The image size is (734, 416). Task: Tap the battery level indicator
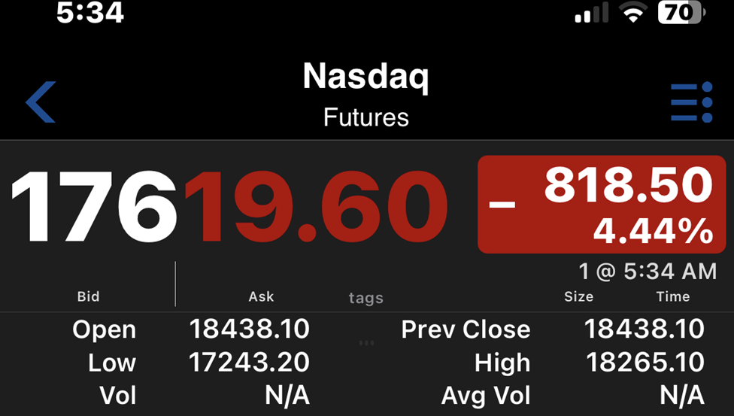coord(681,12)
